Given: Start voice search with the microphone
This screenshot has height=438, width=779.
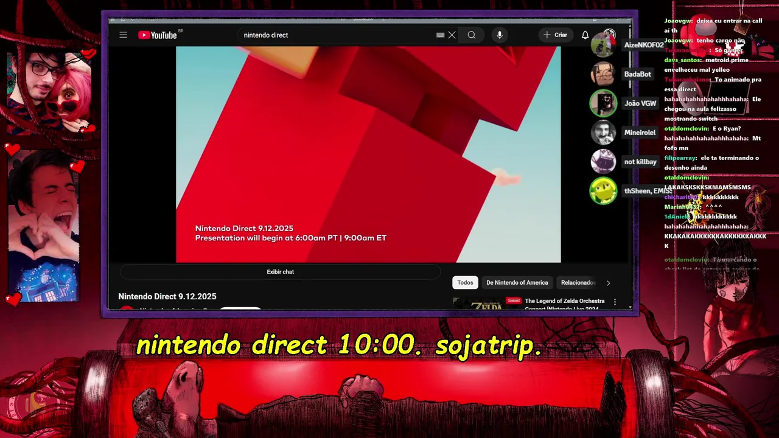Looking at the screenshot, I should (x=500, y=35).
